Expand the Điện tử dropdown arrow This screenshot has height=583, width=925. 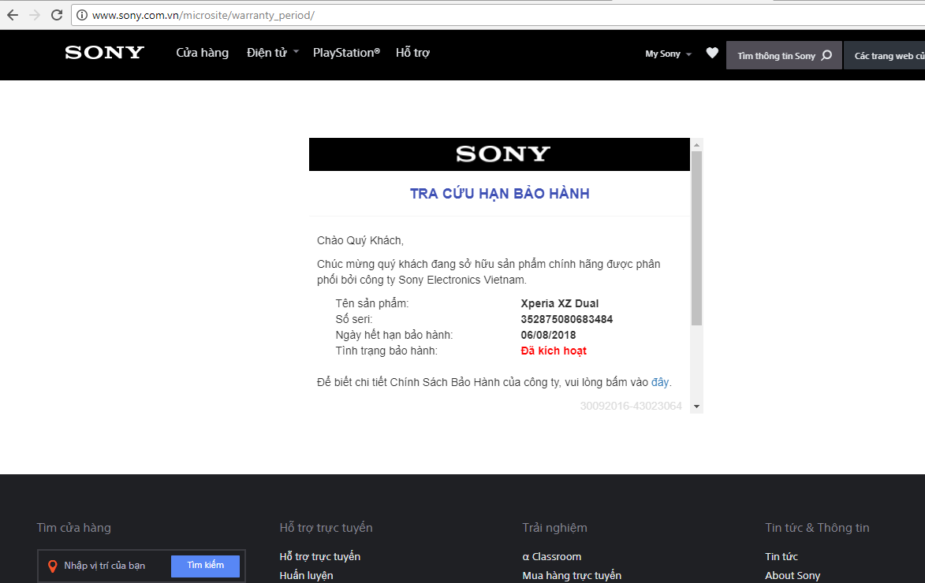(297, 52)
